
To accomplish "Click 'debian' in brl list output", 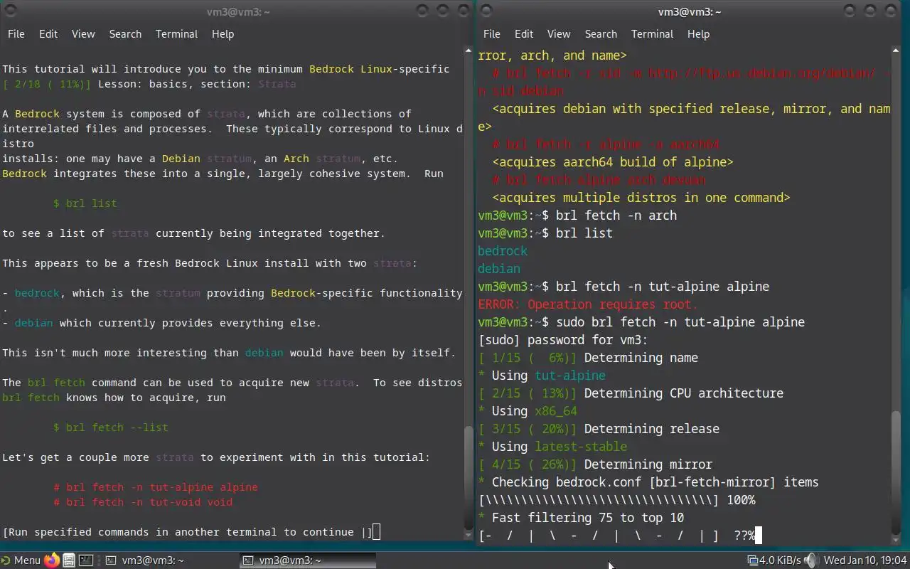I will pos(499,269).
